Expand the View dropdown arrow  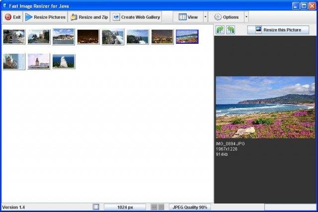coord(205,17)
